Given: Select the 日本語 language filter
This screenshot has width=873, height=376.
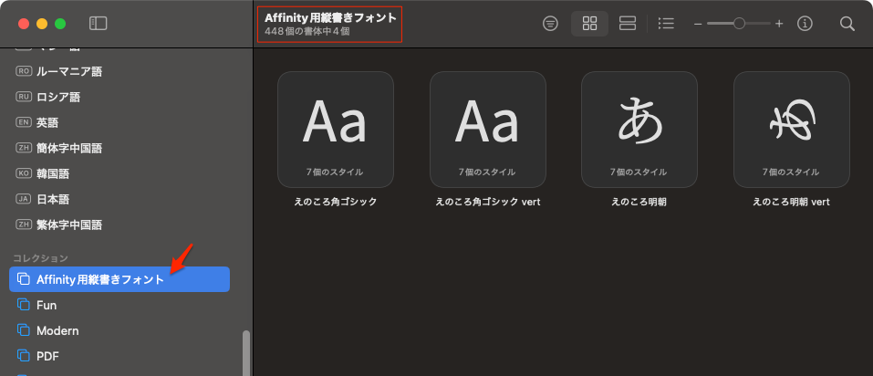Looking at the screenshot, I should pyautogui.click(x=53, y=199).
